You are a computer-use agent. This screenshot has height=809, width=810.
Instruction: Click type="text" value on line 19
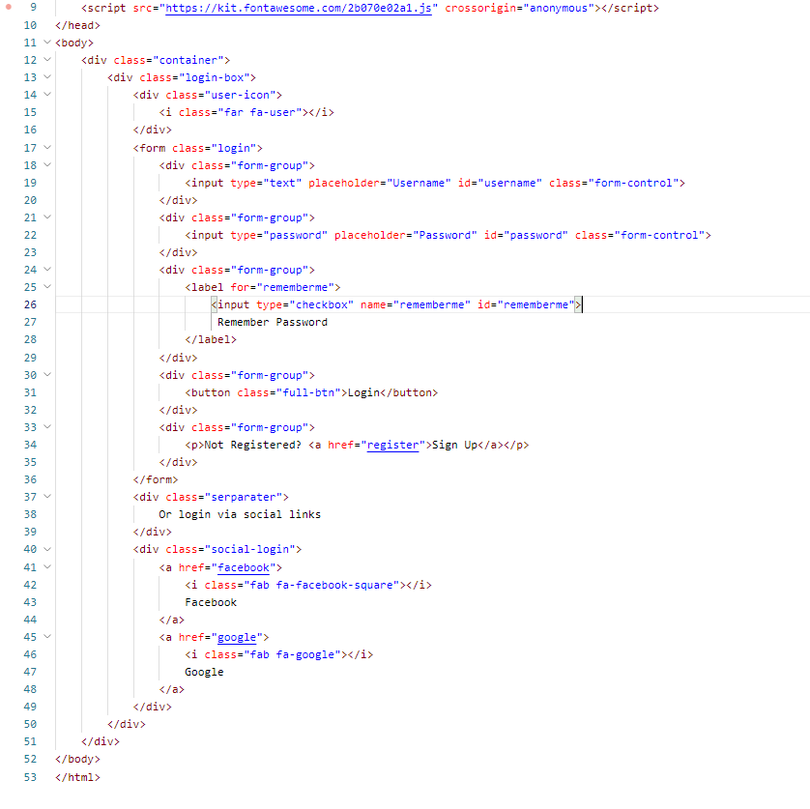point(282,183)
